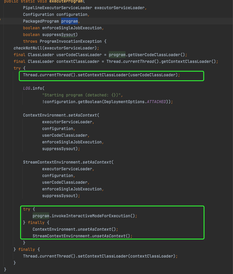Click 'StreamContextEnvironment.unsetAsContext()' line

[x=82, y=236]
